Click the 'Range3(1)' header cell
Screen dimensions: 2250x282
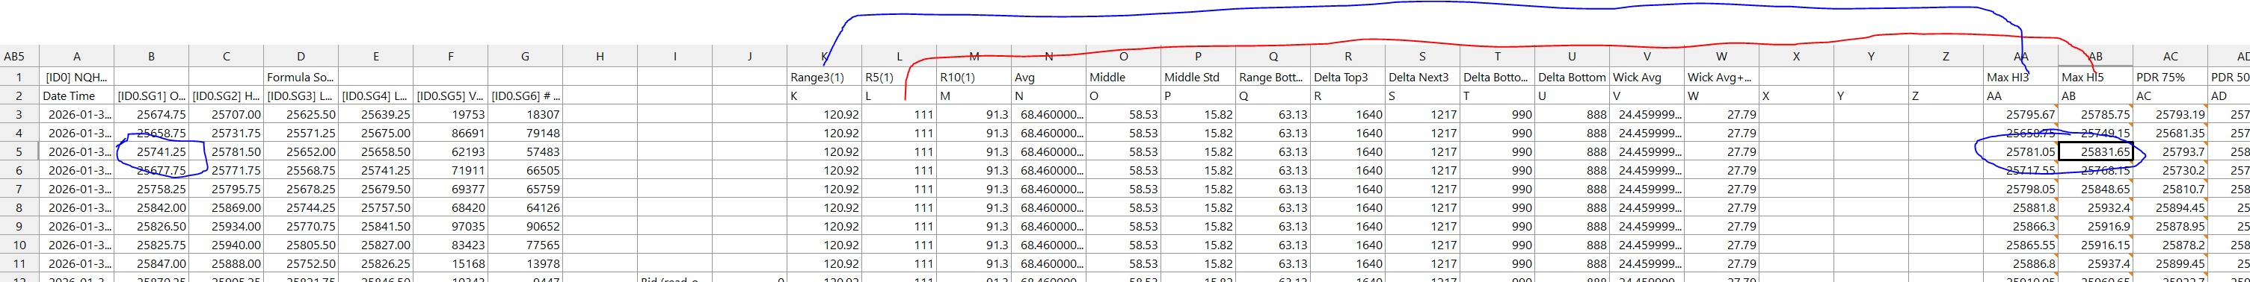coord(824,77)
